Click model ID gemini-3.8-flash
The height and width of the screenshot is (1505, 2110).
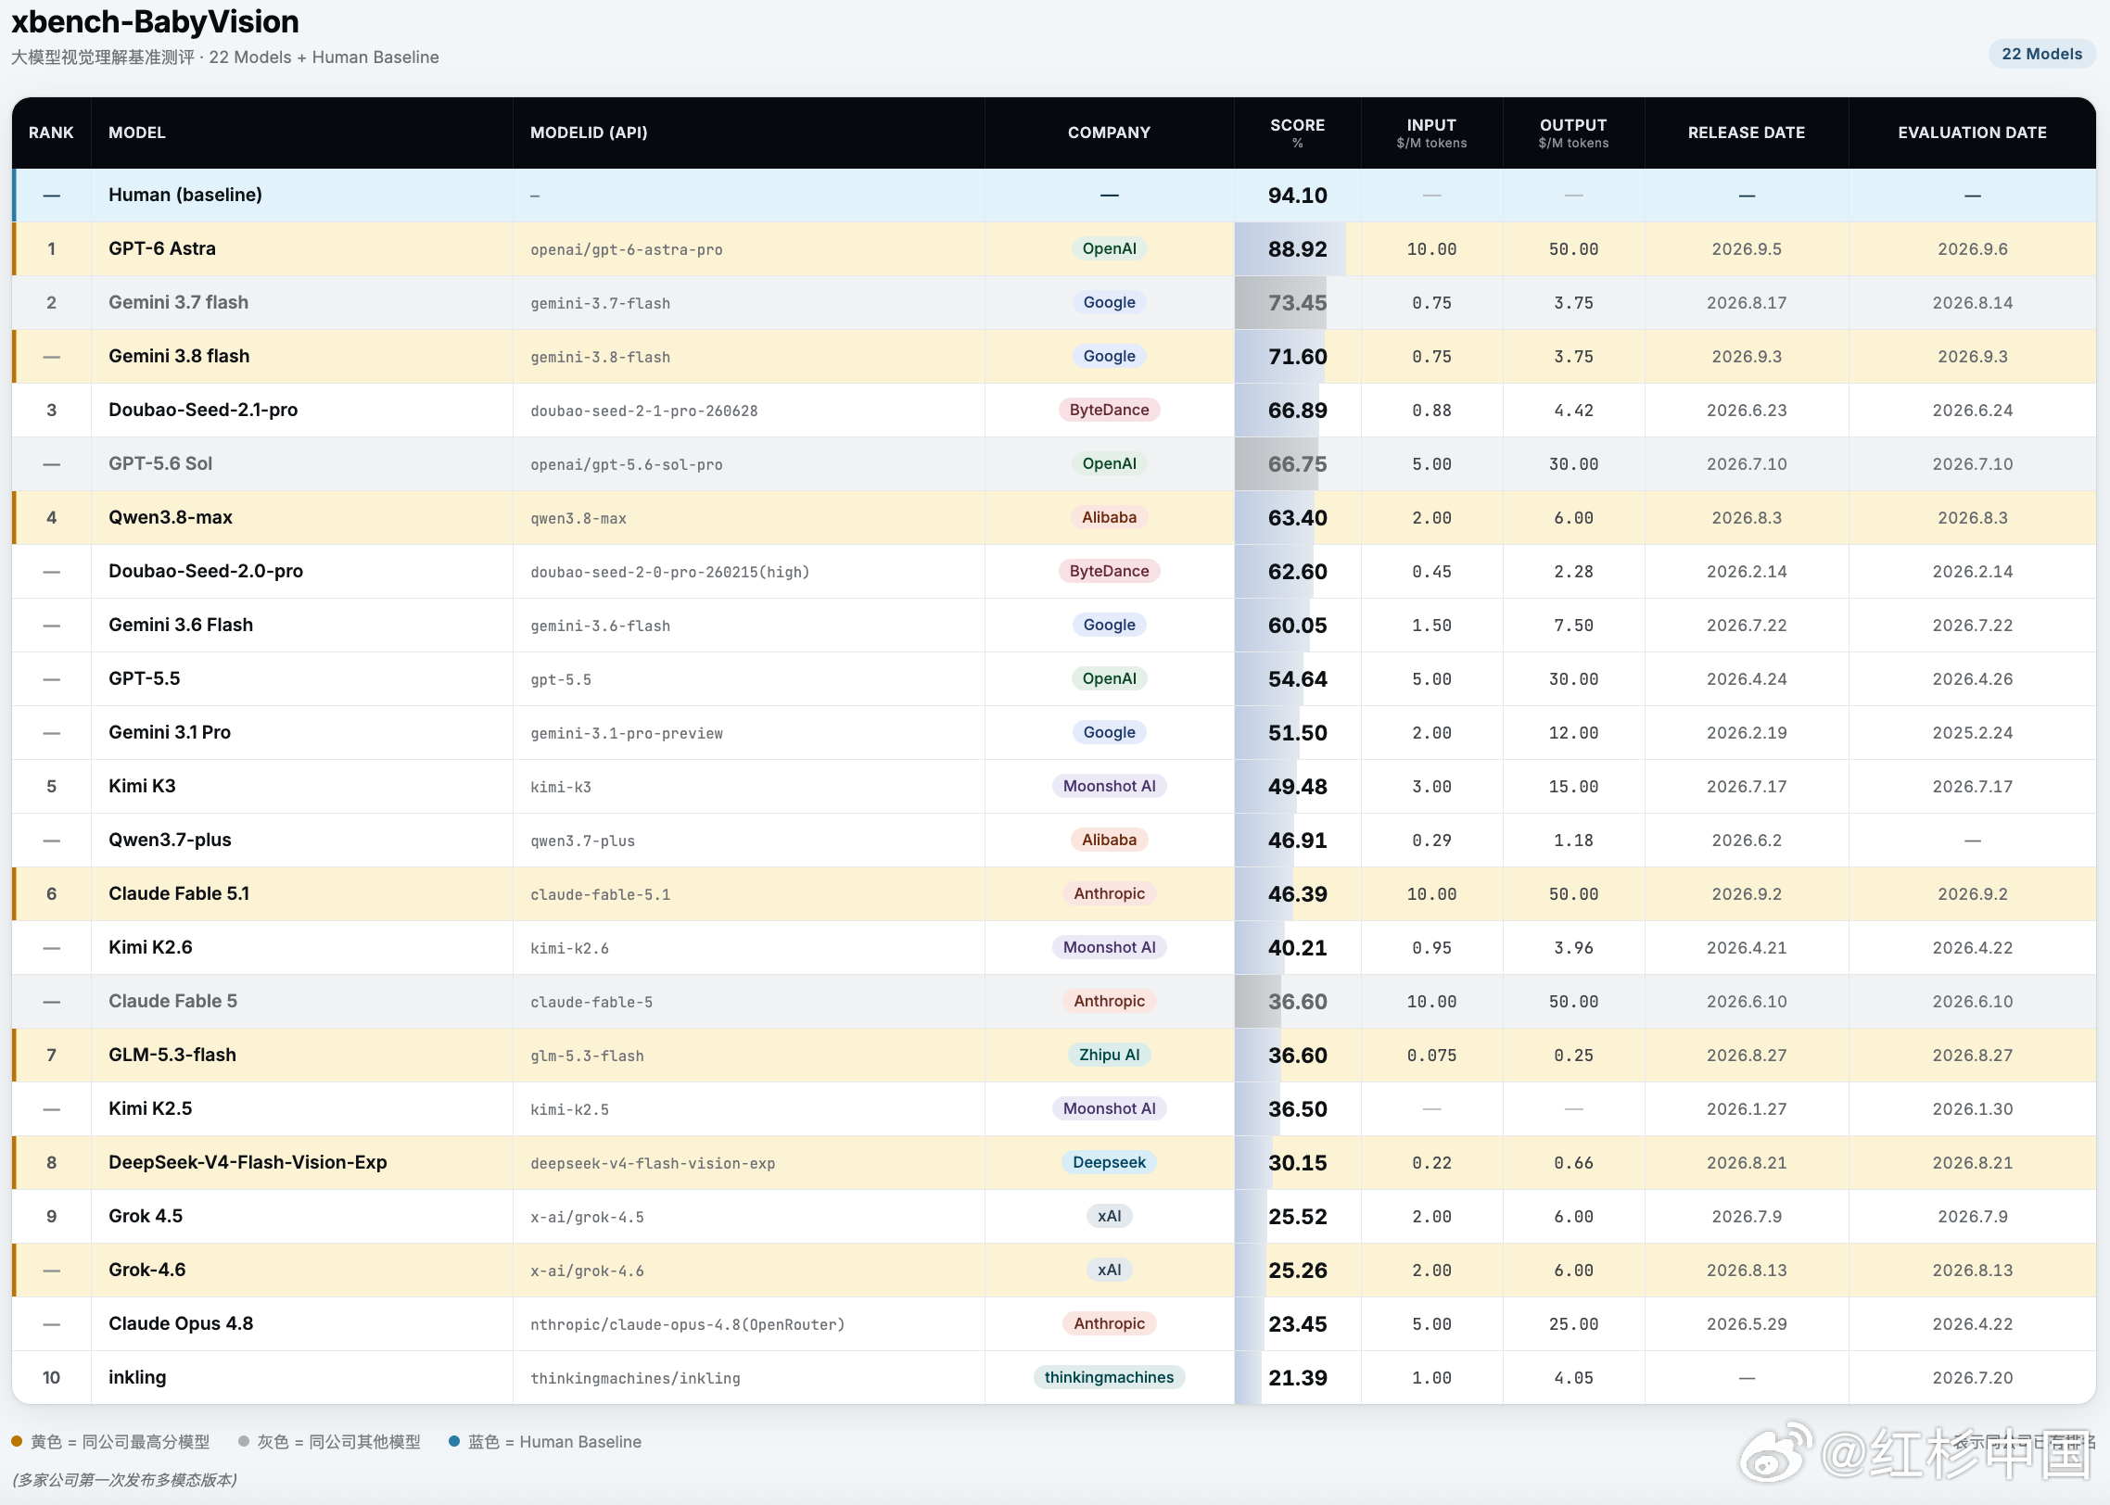(x=600, y=357)
